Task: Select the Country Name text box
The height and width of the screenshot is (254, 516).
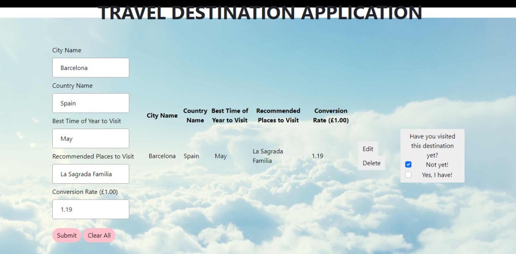Action: (x=90, y=103)
